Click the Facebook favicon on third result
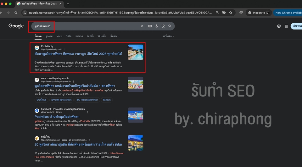 (37, 111)
